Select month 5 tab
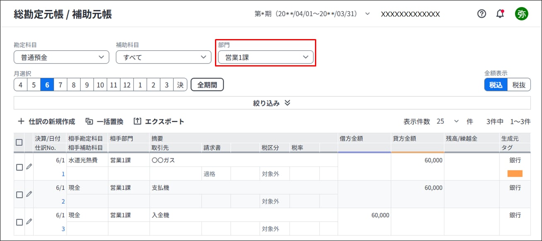 (34, 85)
